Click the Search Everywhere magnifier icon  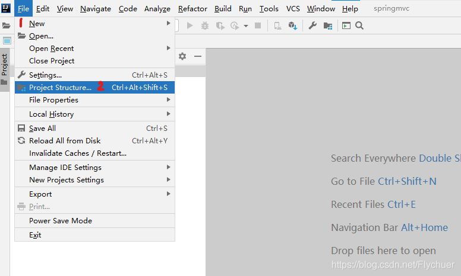click(359, 26)
